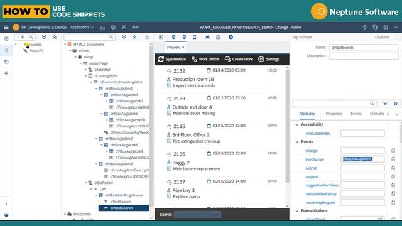Collapse the Accessibility section
The height and width of the screenshot is (226, 402).
297,124
